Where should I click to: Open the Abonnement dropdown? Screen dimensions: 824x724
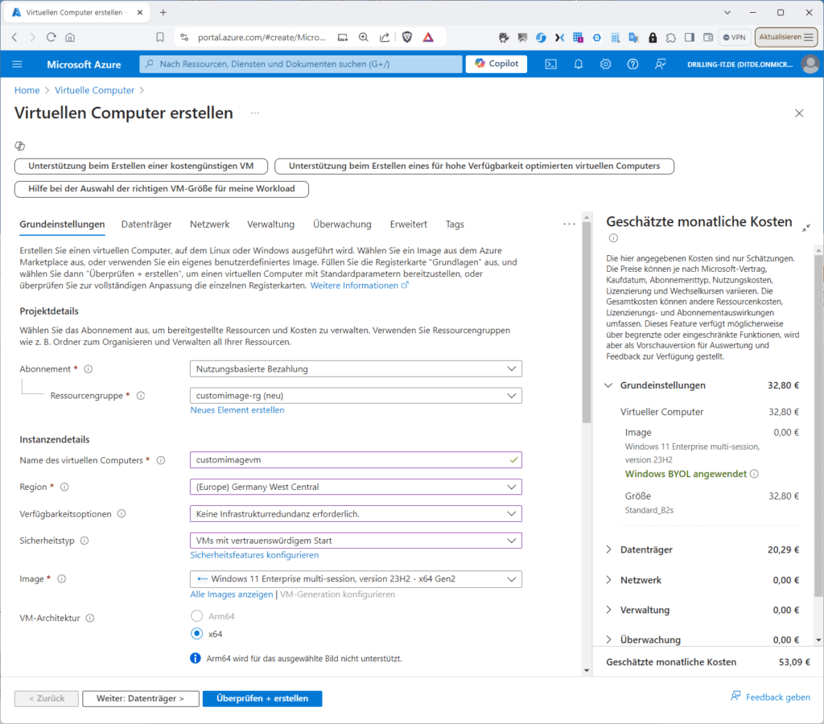click(356, 368)
